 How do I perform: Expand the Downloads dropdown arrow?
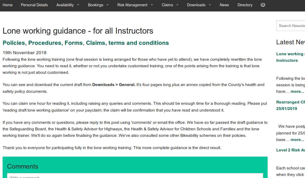tap(210, 5)
